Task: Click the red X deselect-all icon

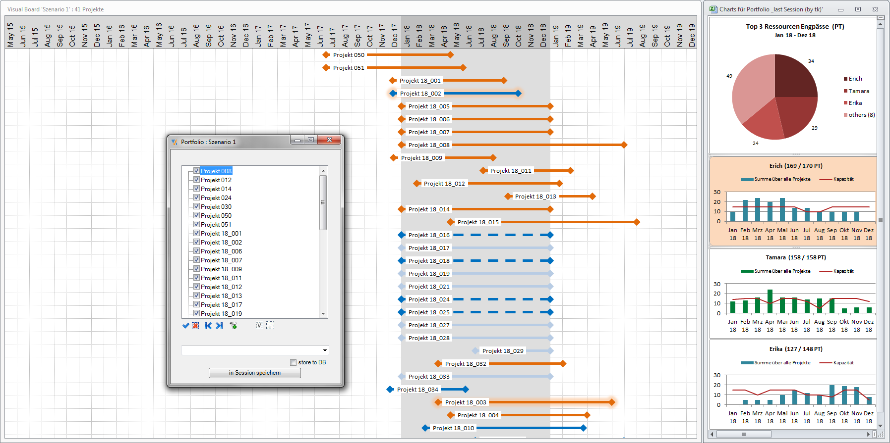Action: tap(195, 326)
